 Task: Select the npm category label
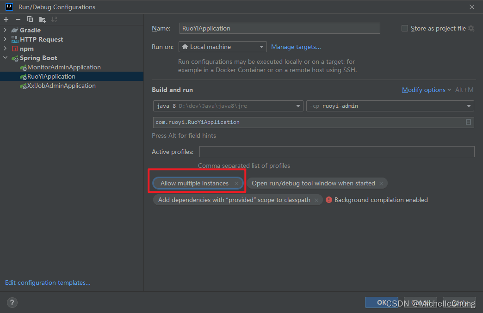[x=27, y=49]
